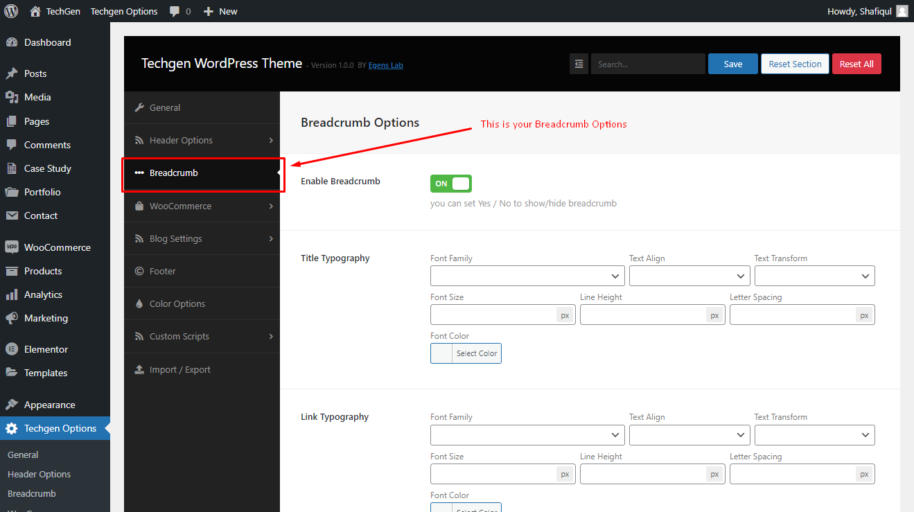Click the Case Study menu icon
The height and width of the screenshot is (512, 914).
[11, 168]
